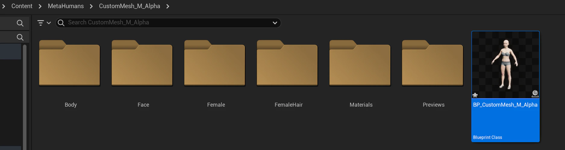This screenshot has width=565, height=150.
Task: Open the Female folder
Action: [215, 63]
